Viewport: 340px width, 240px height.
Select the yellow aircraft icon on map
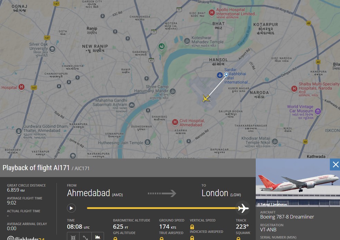(x=206, y=98)
